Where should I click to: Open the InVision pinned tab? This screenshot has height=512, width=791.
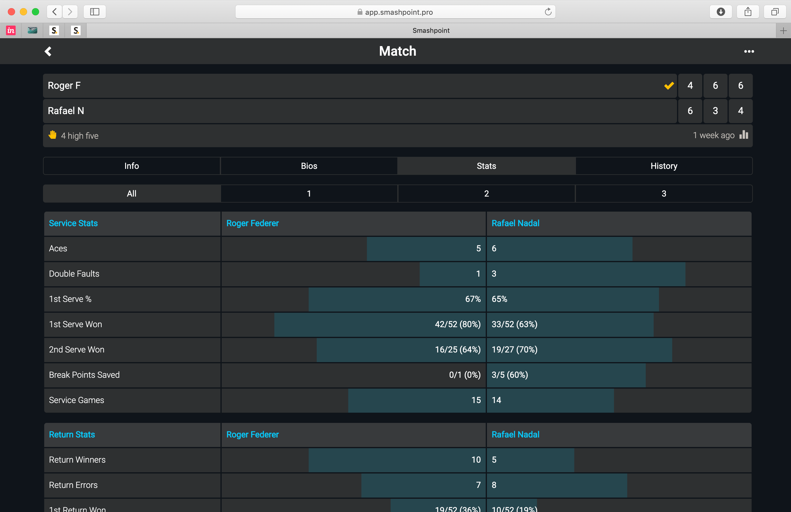point(11,31)
